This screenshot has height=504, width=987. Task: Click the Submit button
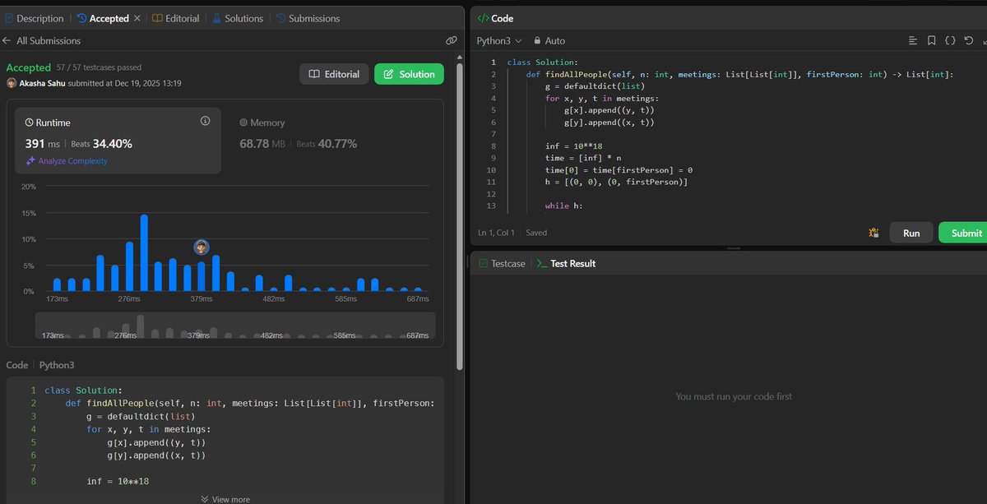point(964,233)
